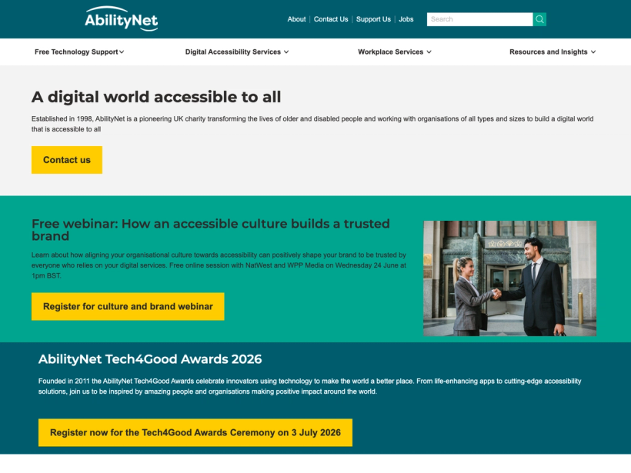
Task: Focus the Search input field
Action: [479, 19]
